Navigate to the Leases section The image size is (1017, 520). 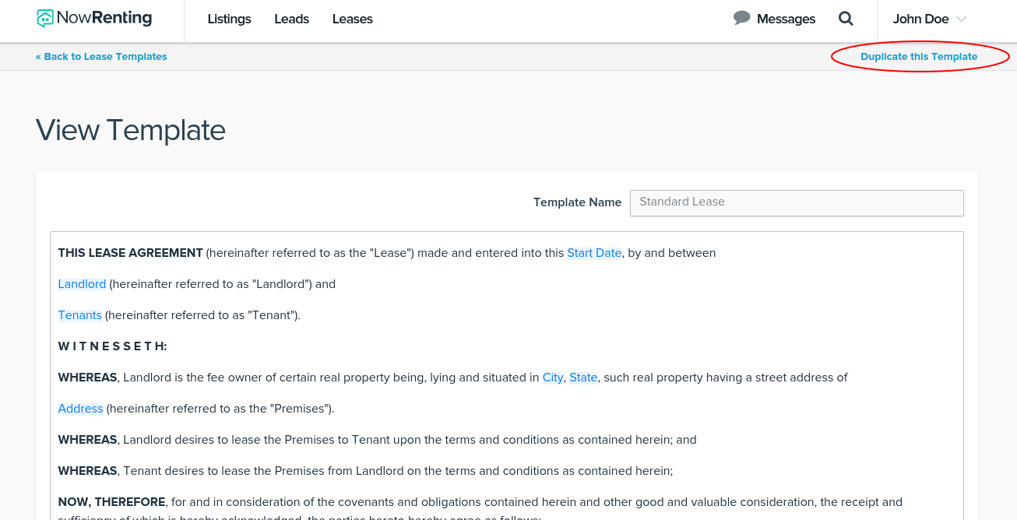pos(352,19)
